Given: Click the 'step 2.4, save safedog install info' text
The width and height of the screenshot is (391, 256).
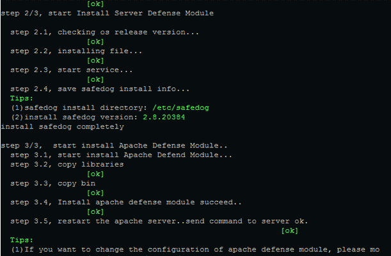Looking at the screenshot, I should click(100, 89).
